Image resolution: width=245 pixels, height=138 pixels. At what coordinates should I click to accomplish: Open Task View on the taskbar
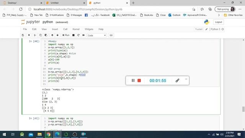tap(13, 134)
